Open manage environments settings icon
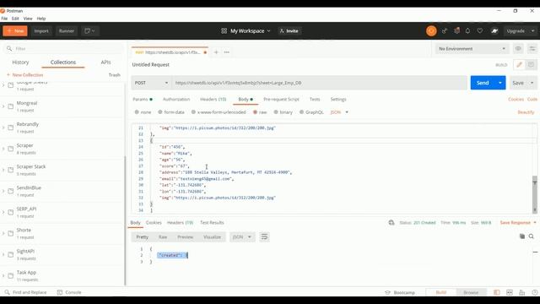 [x=532, y=49]
